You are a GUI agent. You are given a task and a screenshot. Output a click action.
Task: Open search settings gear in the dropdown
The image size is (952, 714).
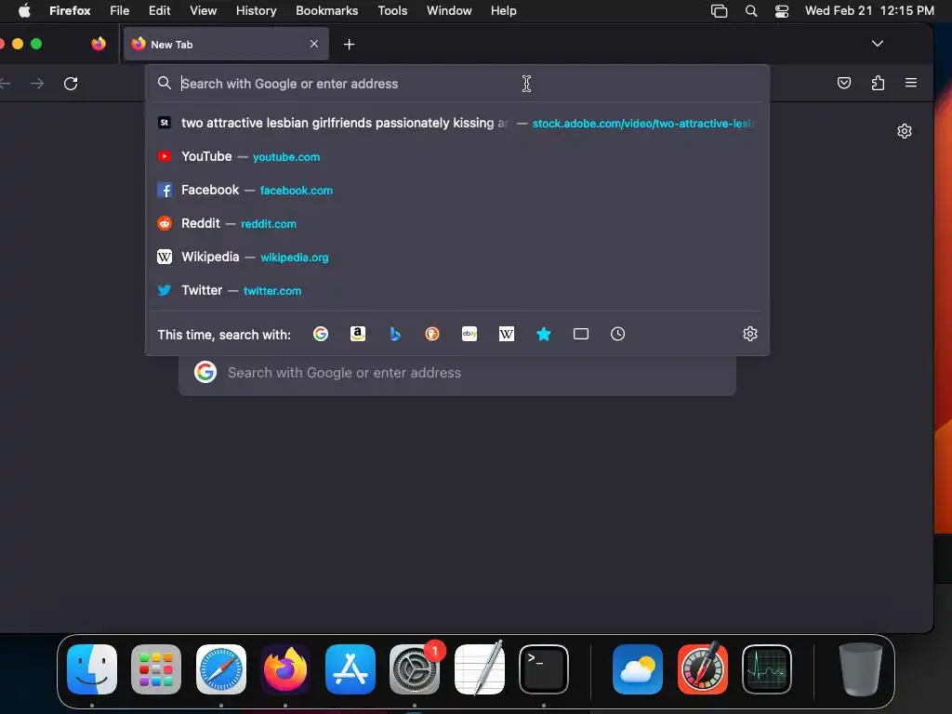[750, 334]
